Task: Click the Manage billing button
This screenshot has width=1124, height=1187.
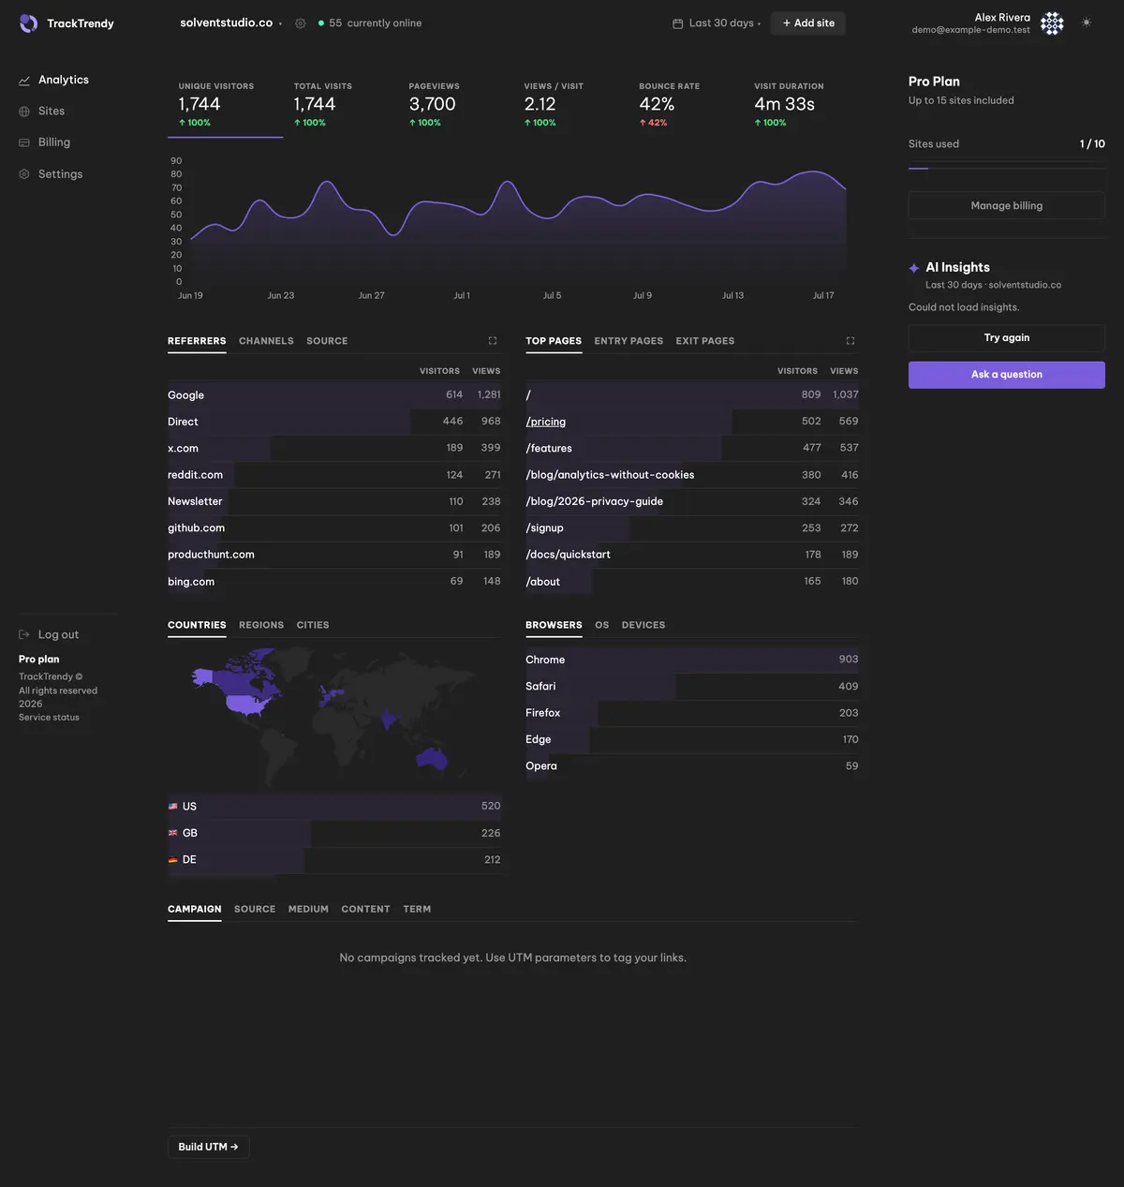Action: [1007, 205]
